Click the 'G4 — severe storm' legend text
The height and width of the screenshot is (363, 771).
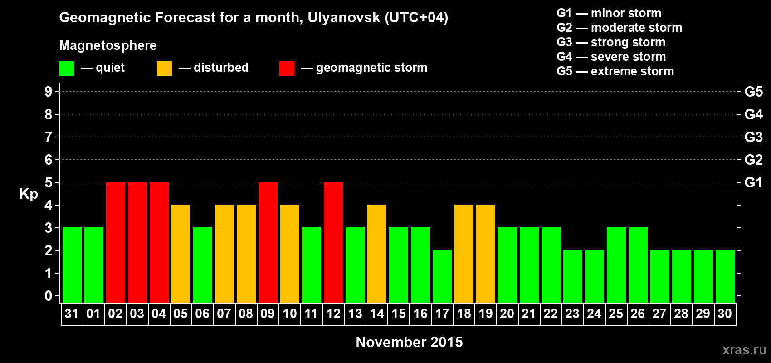[x=611, y=57]
